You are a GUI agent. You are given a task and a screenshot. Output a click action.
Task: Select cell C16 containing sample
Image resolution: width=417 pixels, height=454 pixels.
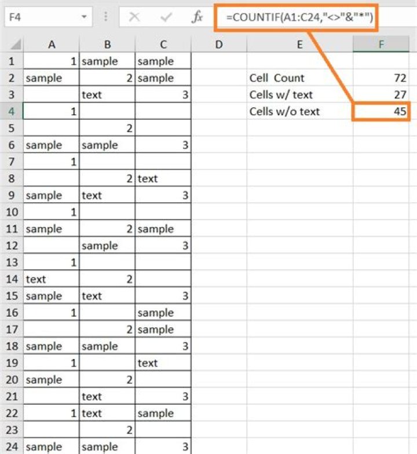click(x=163, y=313)
